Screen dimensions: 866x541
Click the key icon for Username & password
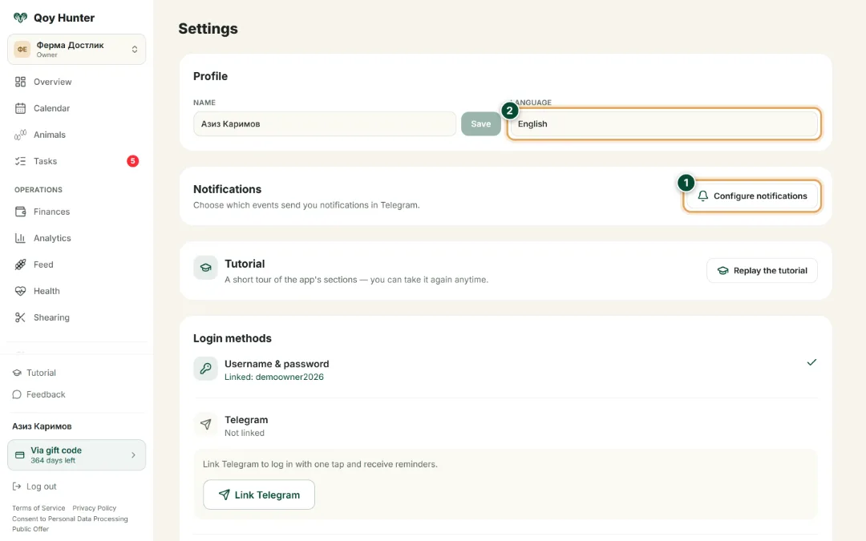205,368
